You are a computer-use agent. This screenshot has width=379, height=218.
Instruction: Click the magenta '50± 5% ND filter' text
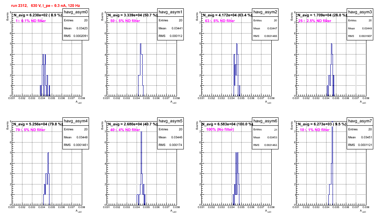(125, 21)
